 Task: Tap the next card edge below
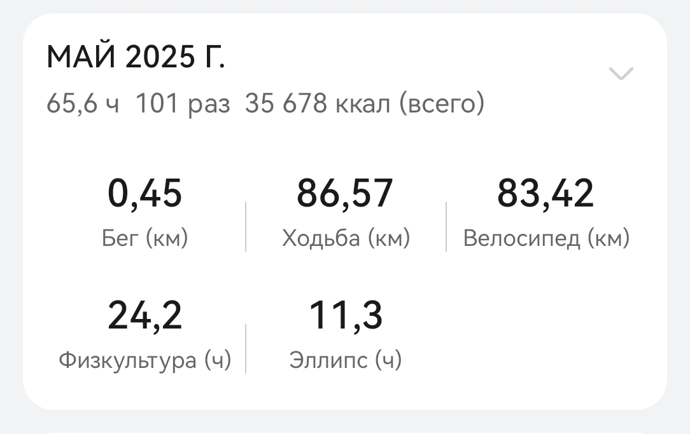(345, 433)
